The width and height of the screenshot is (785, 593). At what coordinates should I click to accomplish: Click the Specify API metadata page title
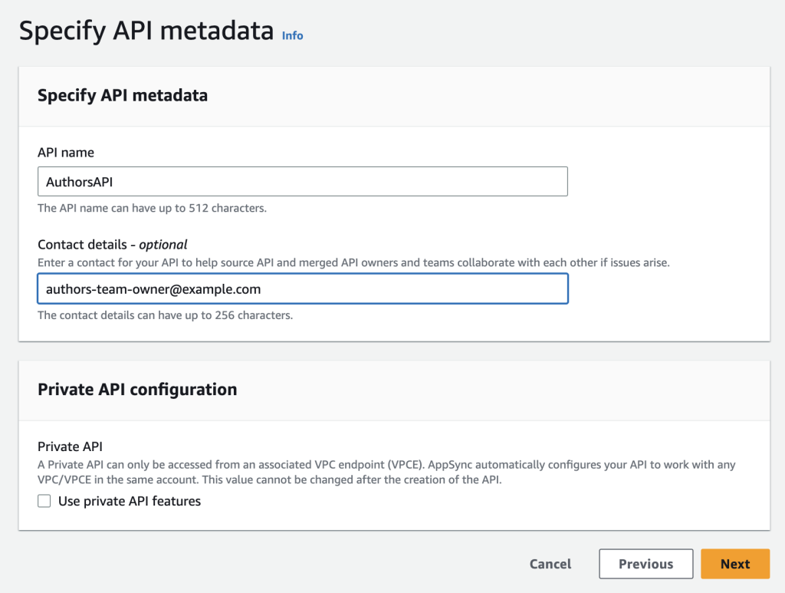pyautogui.click(x=145, y=31)
